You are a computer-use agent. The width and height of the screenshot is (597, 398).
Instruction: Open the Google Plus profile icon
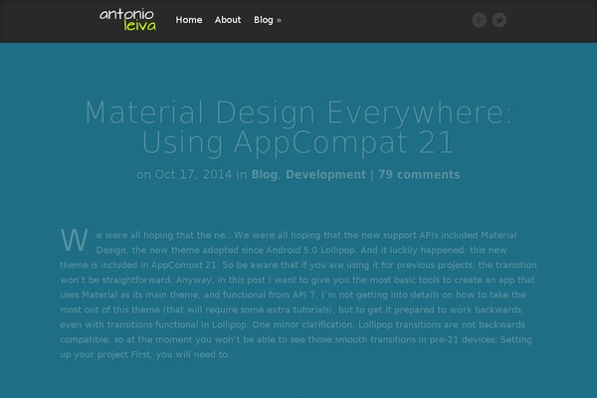tap(480, 20)
